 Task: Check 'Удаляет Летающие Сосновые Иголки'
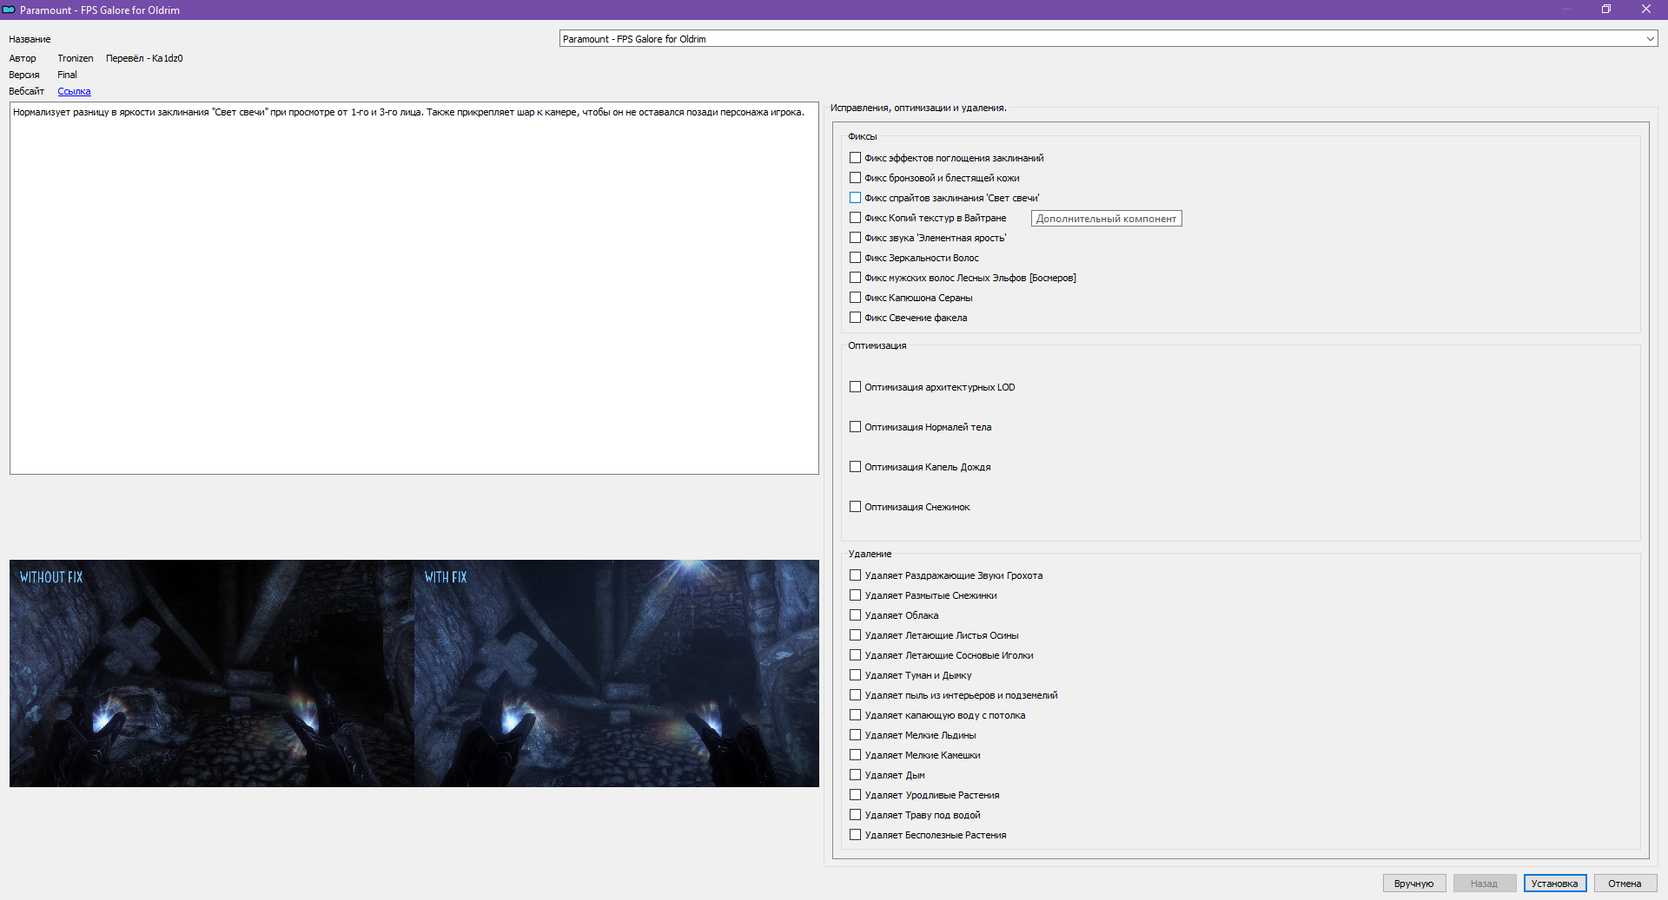click(x=855, y=655)
